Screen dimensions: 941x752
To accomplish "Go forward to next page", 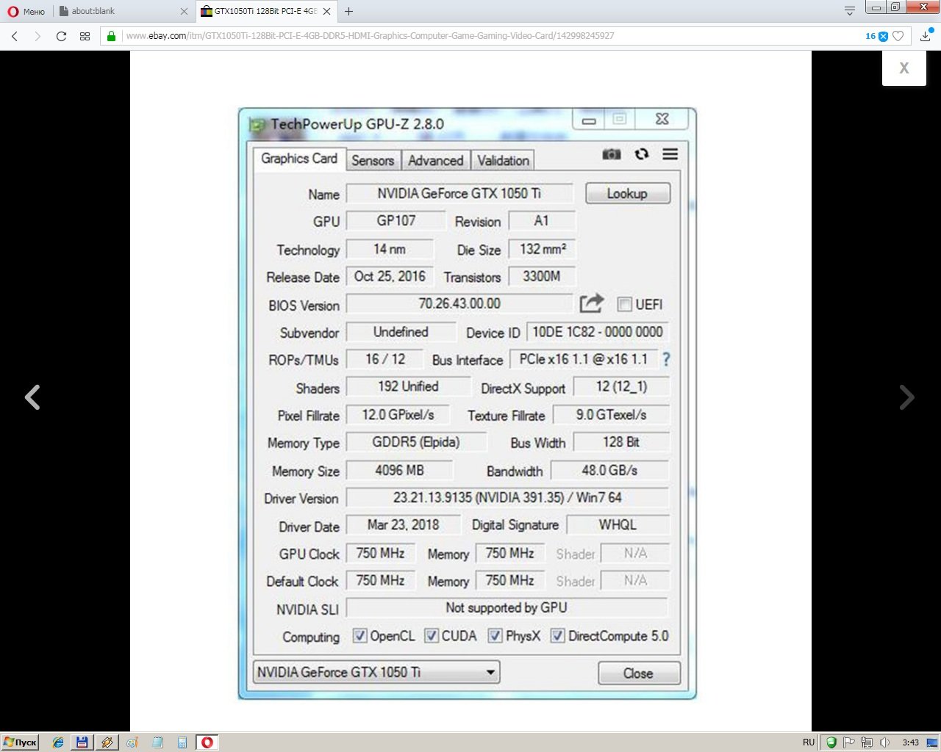I will (x=37, y=36).
